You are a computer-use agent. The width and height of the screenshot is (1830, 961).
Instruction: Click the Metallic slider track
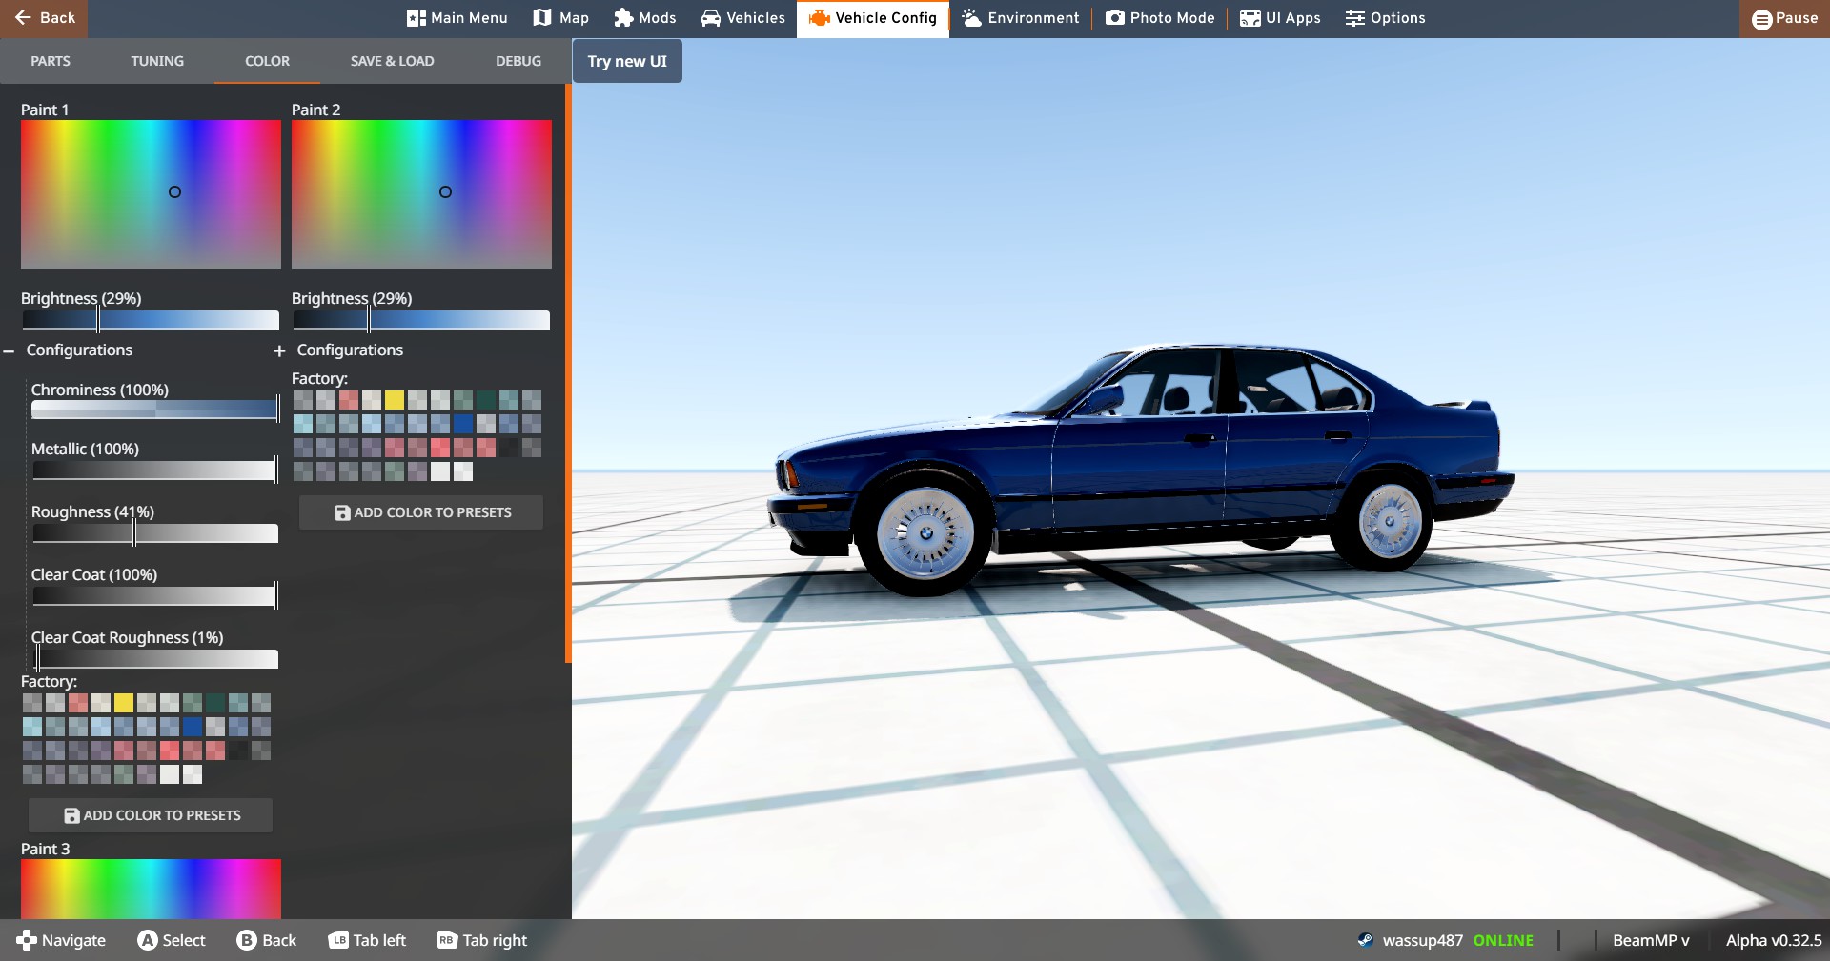[x=154, y=470]
